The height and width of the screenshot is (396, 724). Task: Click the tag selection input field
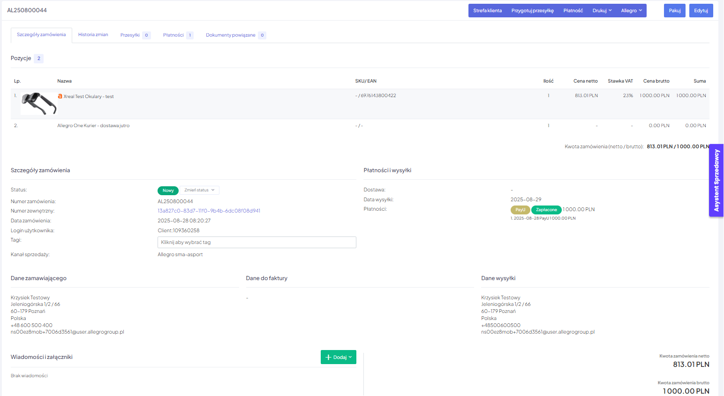tap(256, 242)
